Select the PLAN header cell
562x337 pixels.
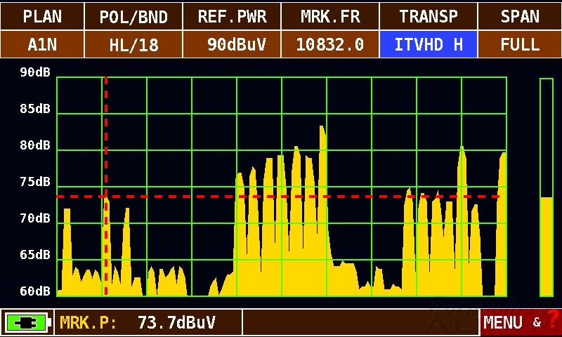pyautogui.click(x=42, y=16)
